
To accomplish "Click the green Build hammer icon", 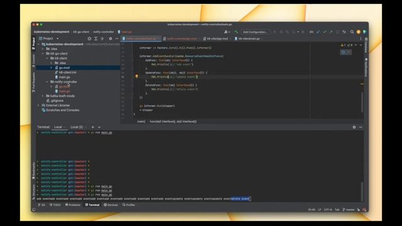I will (x=236, y=32).
